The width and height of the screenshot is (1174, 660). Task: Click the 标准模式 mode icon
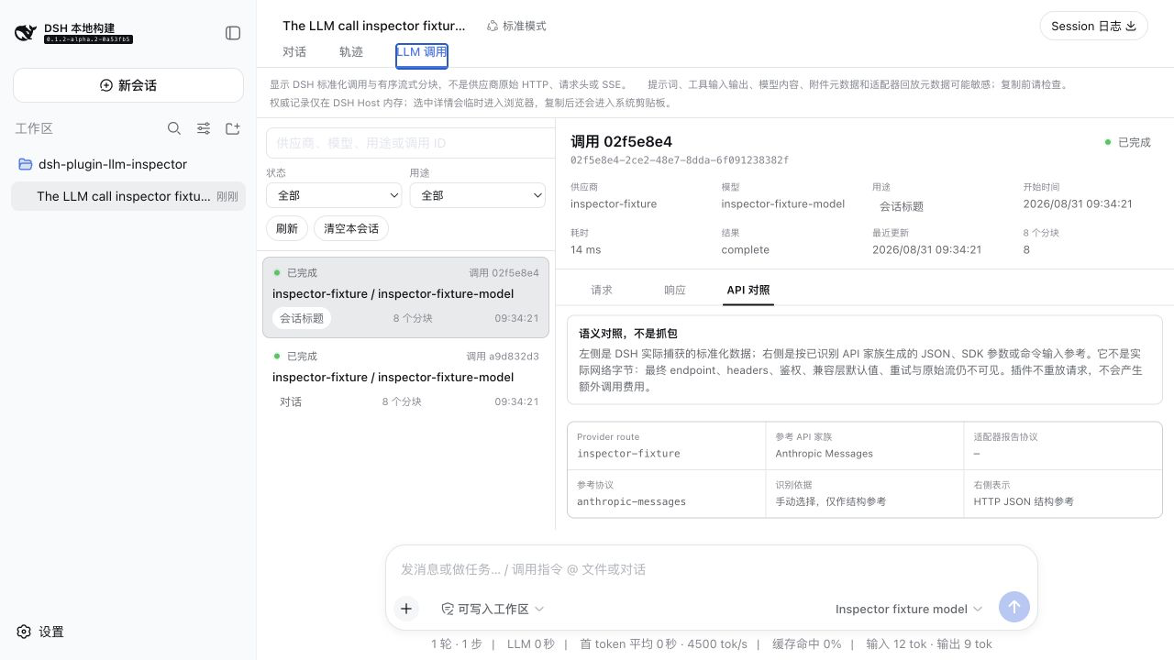pyautogui.click(x=493, y=26)
